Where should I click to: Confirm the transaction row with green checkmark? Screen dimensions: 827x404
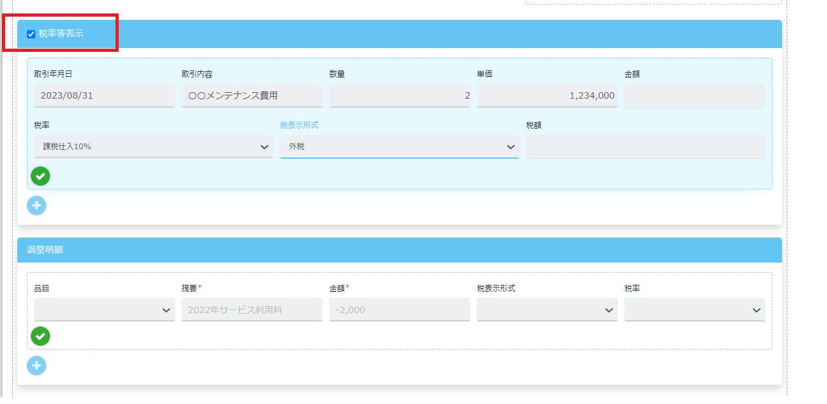[x=40, y=175]
